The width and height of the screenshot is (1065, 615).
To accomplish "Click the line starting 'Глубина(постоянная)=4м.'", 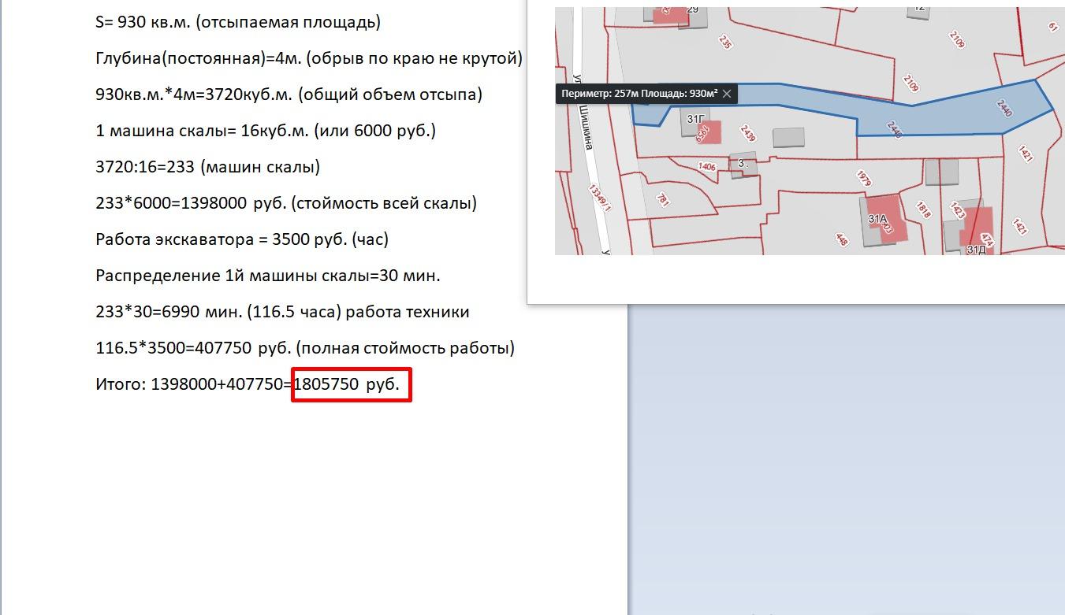I will tap(309, 58).
